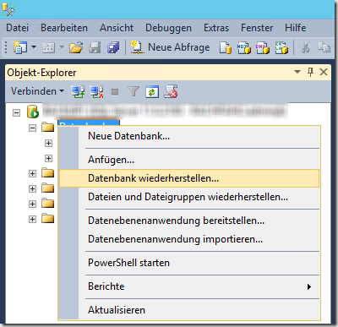
Task: Click the stop square icon
Action: click(115, 92)
